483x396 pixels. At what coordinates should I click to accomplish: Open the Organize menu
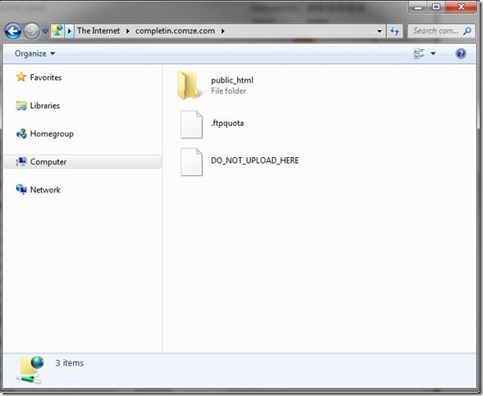tap(34, 53)
